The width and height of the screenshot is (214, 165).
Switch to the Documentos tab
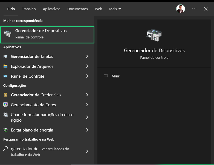pyautogui.click(x=77, y=9)
